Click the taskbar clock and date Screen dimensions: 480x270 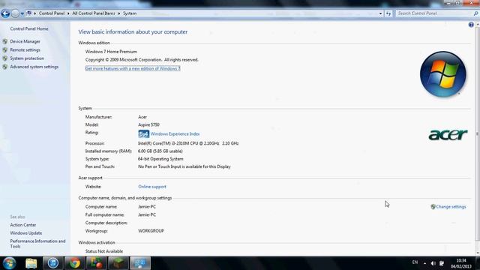460,263
